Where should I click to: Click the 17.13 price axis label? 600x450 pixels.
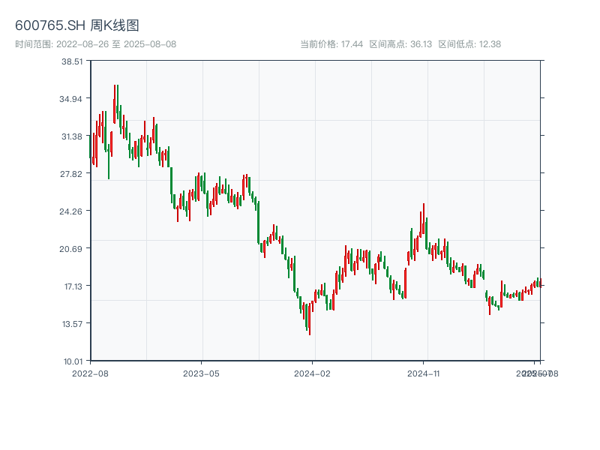coord(72,286)
